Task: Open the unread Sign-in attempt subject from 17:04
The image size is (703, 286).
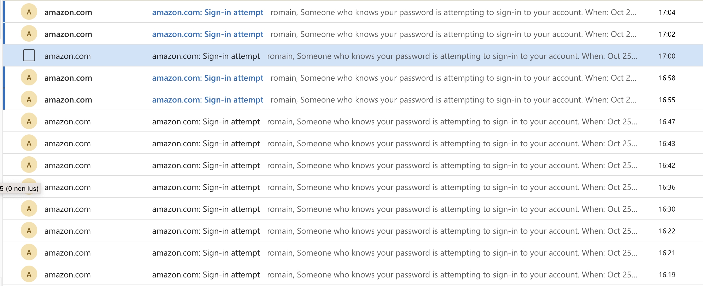Action: click(208, 12)
